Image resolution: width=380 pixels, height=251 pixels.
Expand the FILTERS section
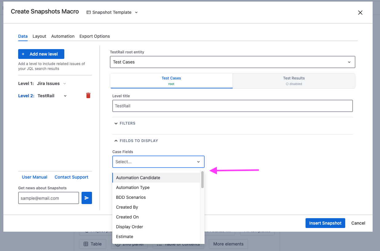[x=125, y=123]
